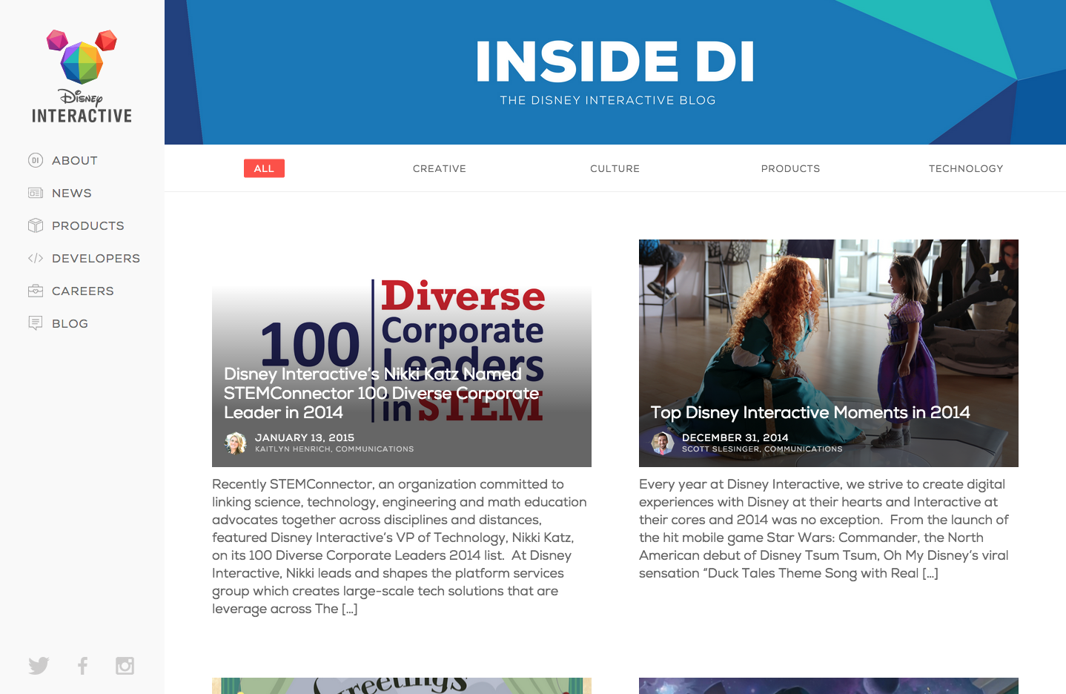Click Scott Slesinger, Communications byline
The height and width of the screenshot is (694, 1066).
762,449
